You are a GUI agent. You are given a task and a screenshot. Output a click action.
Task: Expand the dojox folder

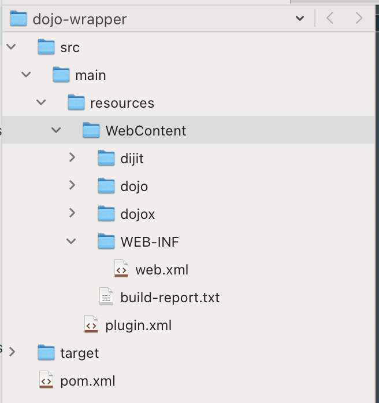tap(72, 213)
